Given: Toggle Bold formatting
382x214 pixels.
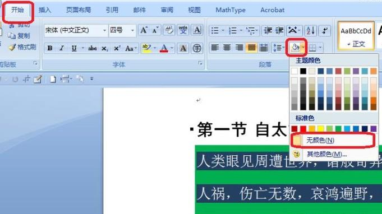Looking at the screenshot, I should pos(50,48).
